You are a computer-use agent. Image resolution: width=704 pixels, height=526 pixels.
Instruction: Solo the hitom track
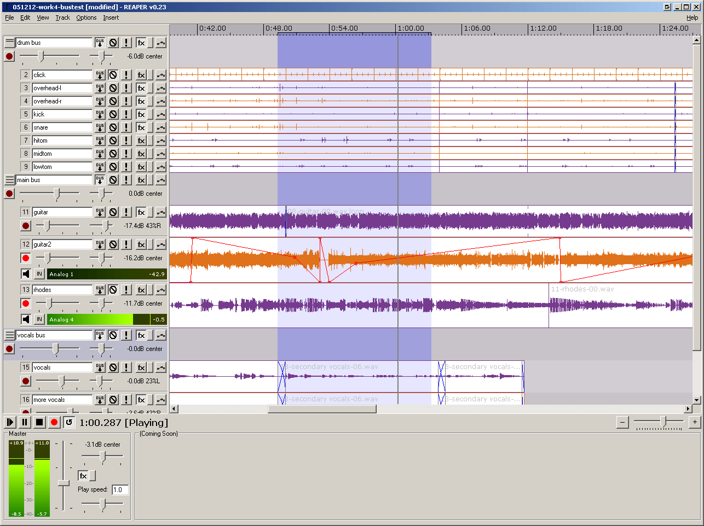tap(126, 141)
